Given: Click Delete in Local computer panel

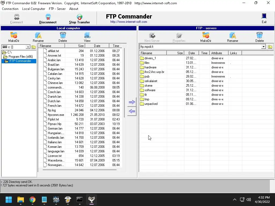Looking at the screenshot, I should point(63,37).
